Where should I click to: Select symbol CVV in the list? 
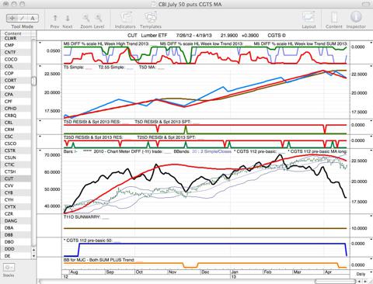point(16,185)
